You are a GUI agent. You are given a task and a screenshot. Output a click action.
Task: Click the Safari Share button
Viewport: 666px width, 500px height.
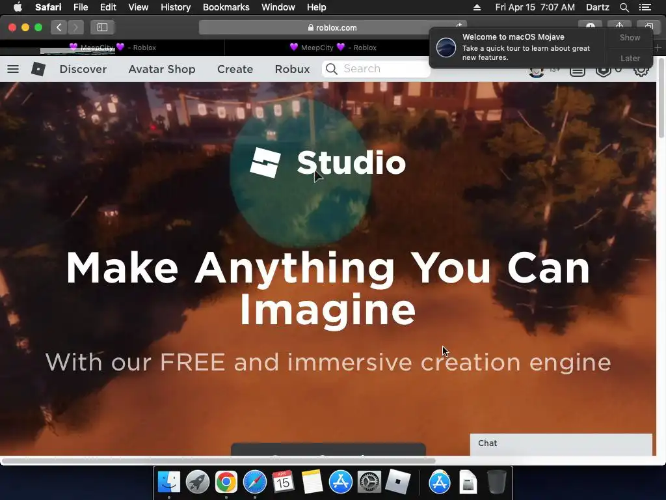619,25
